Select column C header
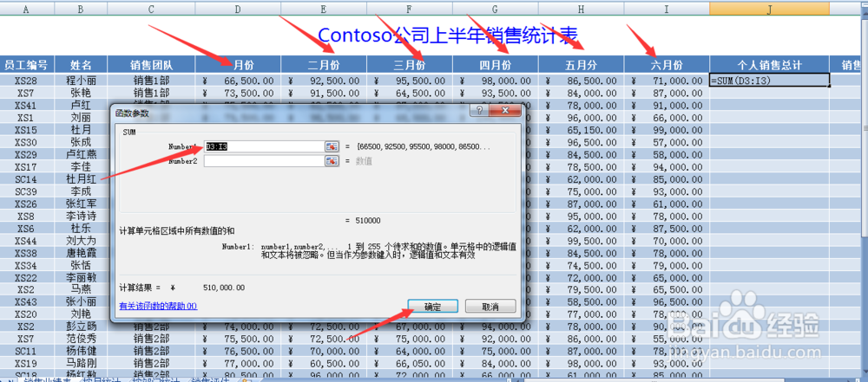 point(151,9)
